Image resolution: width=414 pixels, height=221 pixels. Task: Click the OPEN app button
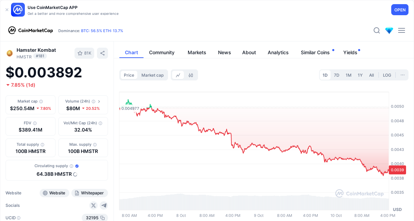[x=400, y=10]
